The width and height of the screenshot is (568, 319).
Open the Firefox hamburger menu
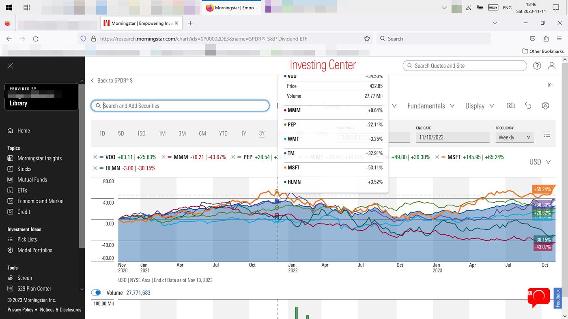pyautogui.click(x=559, y=39)
